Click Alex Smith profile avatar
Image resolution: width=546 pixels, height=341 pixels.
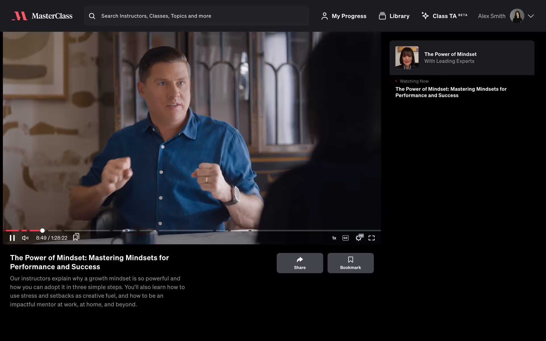pyautogui.click(x=517, y=16)
